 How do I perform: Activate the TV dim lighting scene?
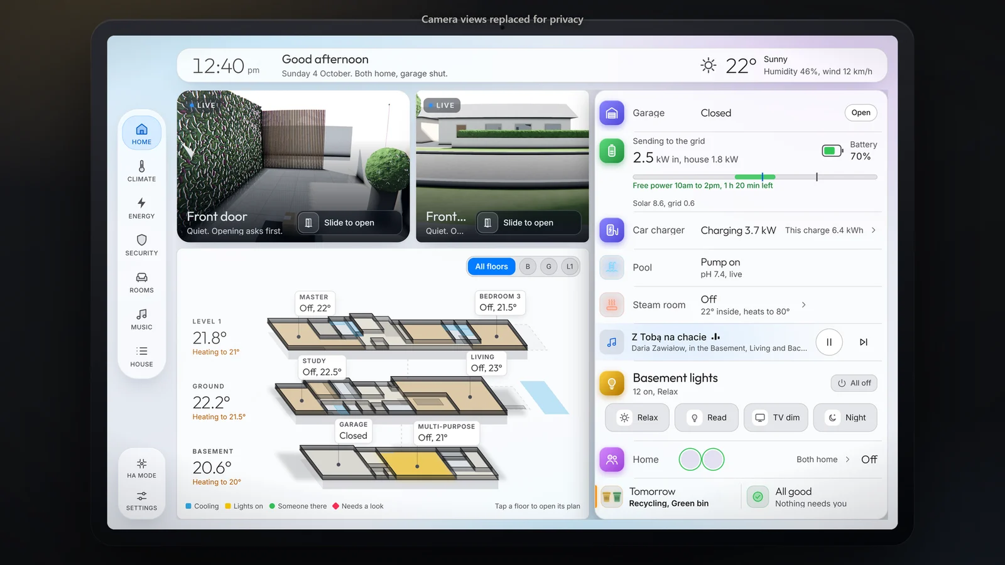click(x=776, y=417)
